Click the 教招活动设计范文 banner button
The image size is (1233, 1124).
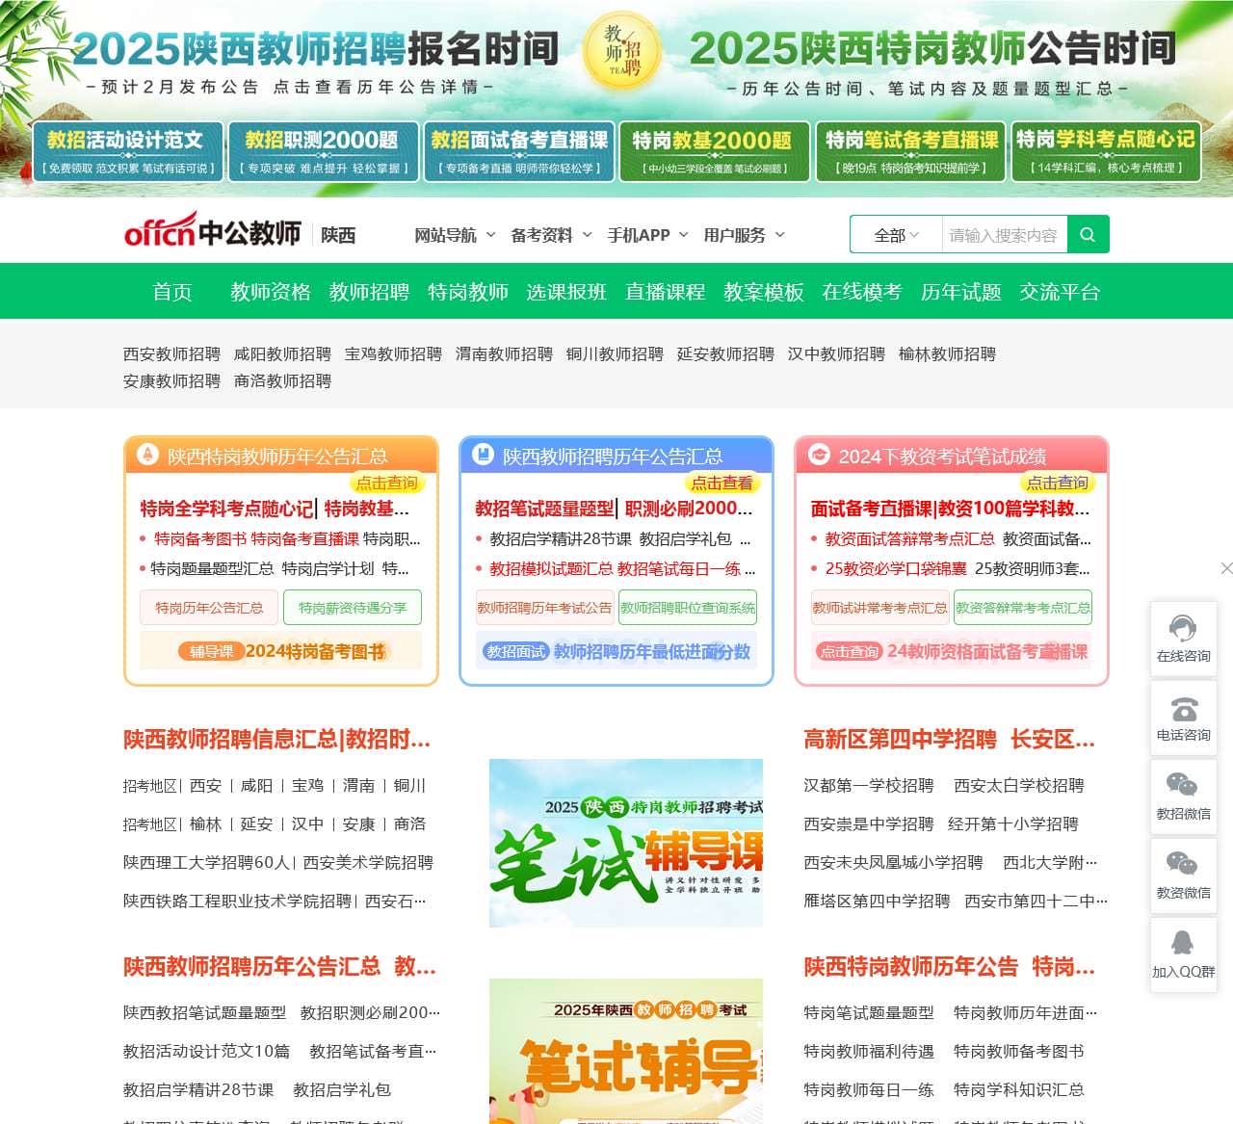point(128,152)
